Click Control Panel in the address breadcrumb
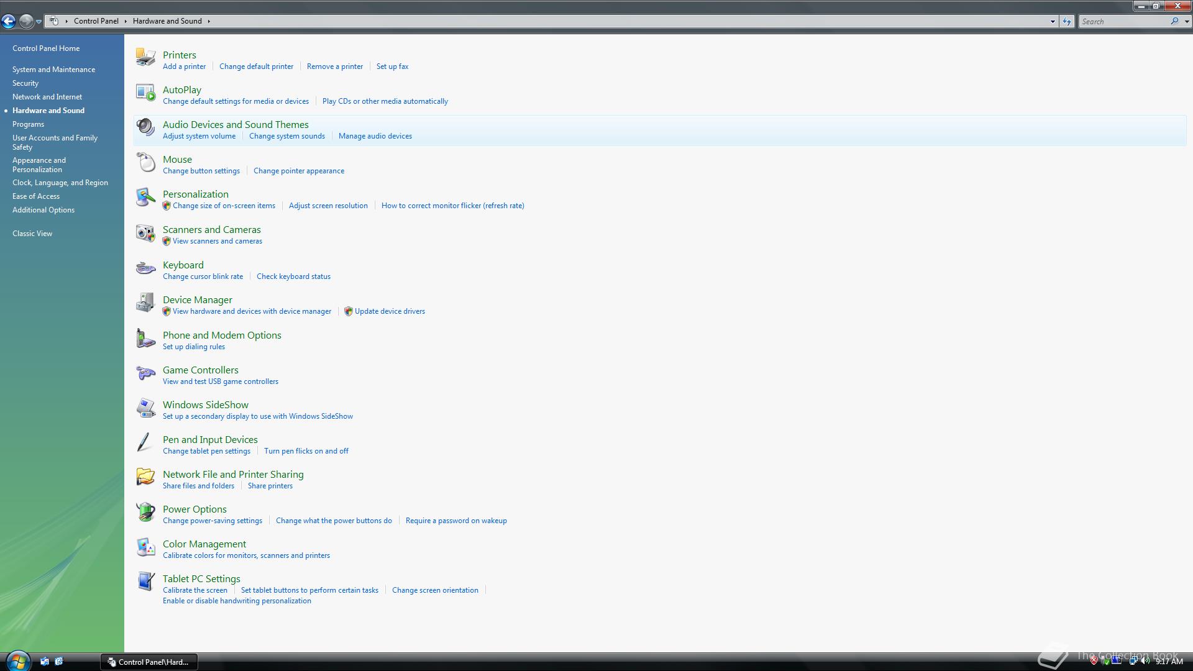 96,21
